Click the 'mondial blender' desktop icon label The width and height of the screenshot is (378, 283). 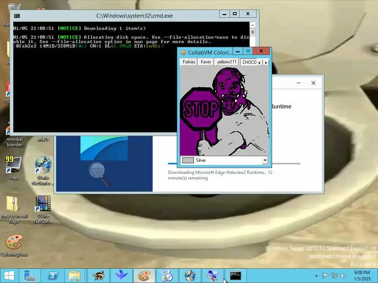[14, 142]
